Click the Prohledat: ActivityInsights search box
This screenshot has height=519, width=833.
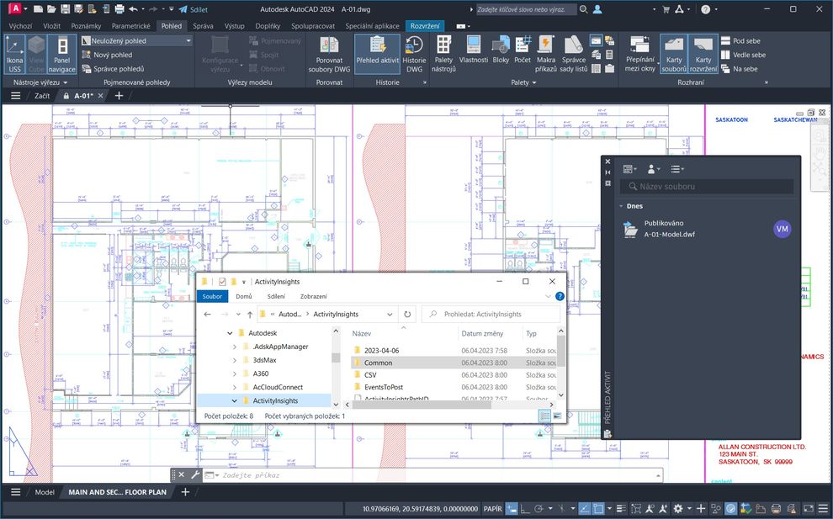[491, 314]
